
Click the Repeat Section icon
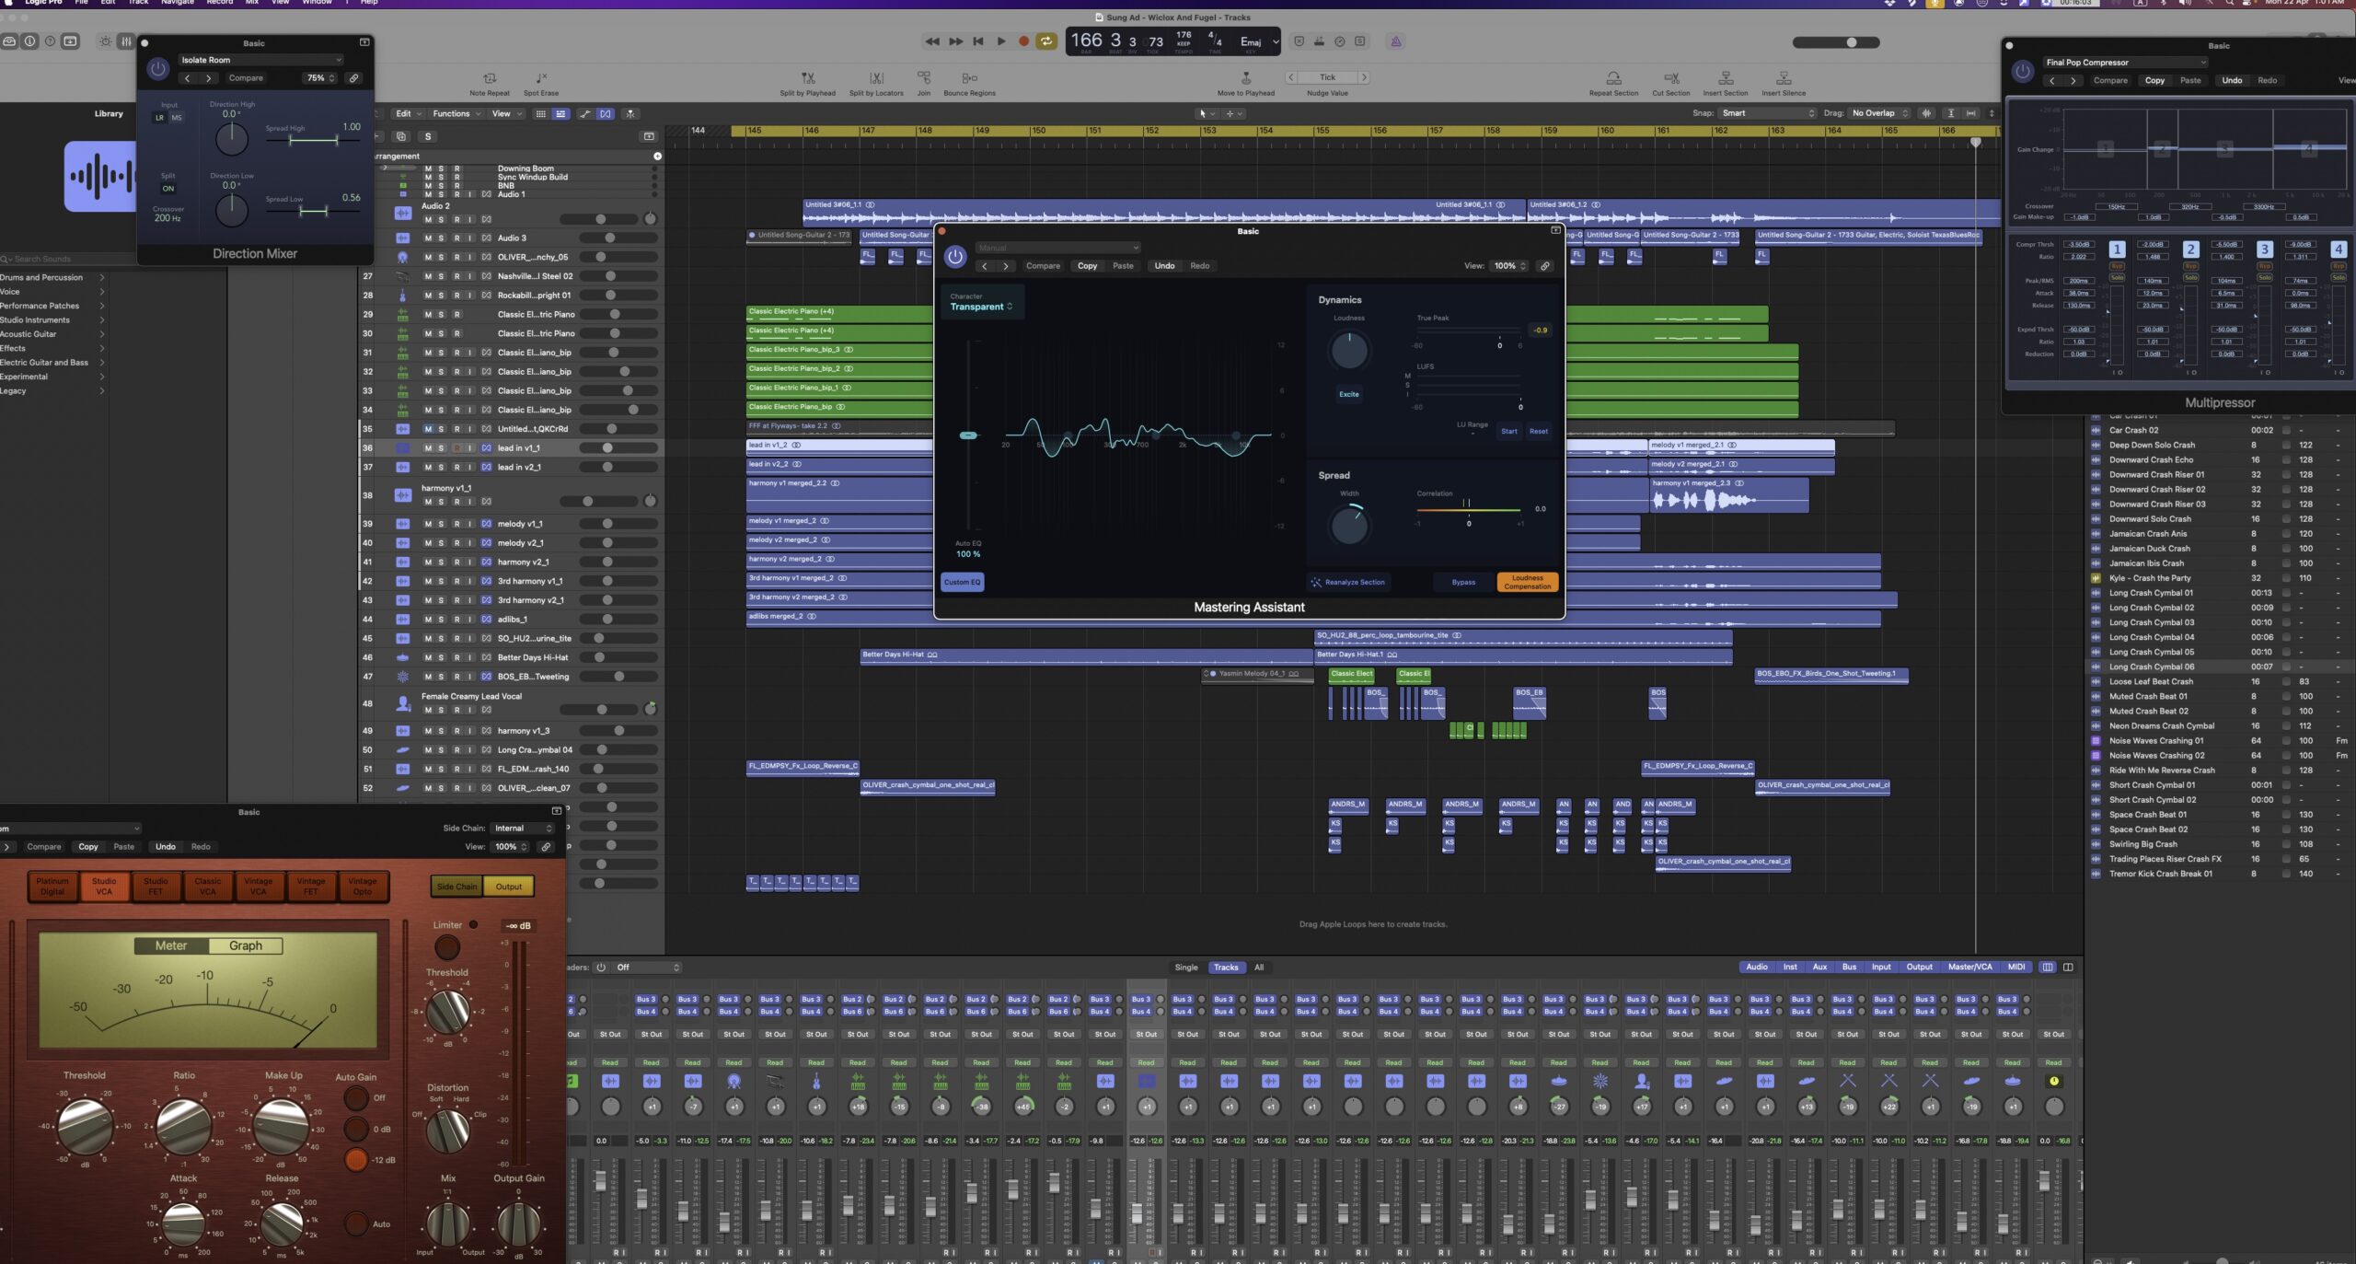1613,78
